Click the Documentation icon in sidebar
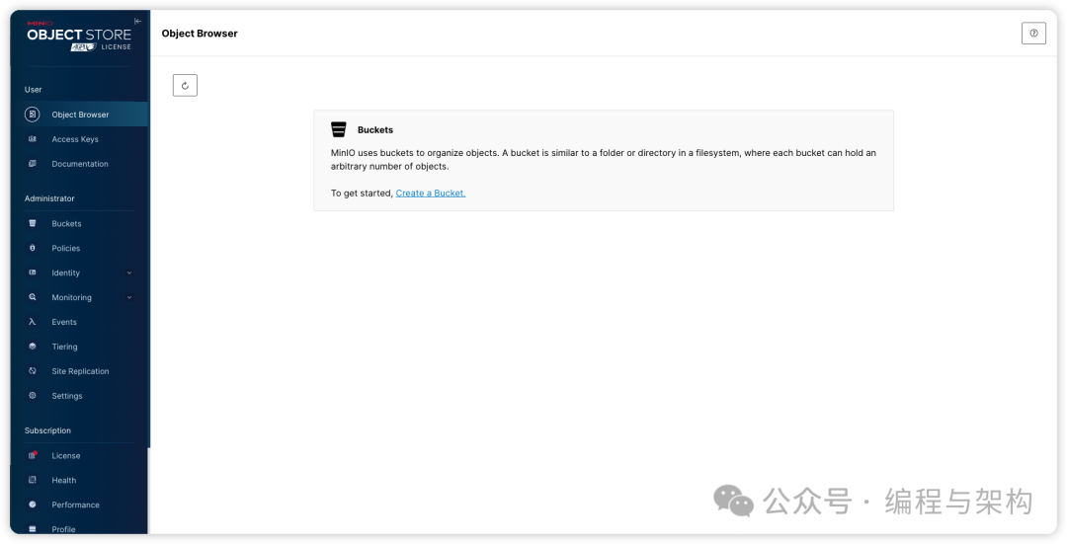The width and height of the screenshot is (1067, 544). click(x=33, y=164)
